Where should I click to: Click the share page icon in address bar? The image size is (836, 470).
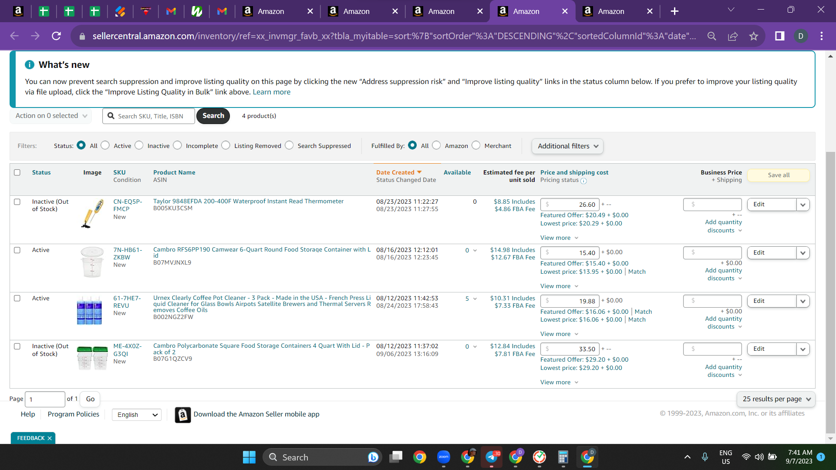[733, 36]
